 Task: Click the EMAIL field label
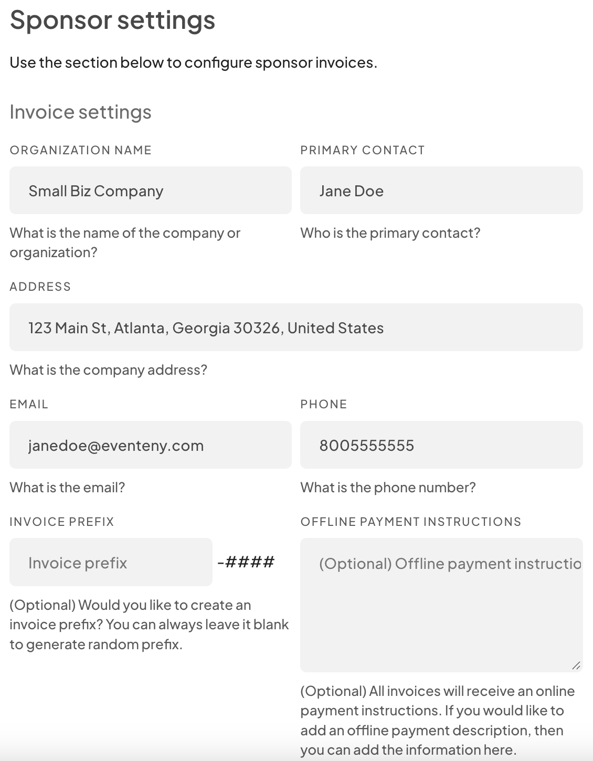(x=29, y=404)
